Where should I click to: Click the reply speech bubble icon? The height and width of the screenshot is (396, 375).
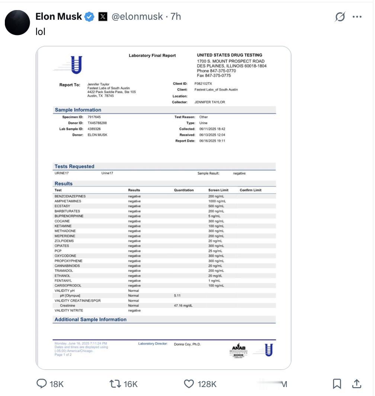41,384
